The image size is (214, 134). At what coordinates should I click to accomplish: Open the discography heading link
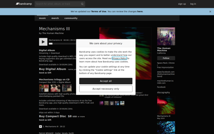[x=163, y=93]
